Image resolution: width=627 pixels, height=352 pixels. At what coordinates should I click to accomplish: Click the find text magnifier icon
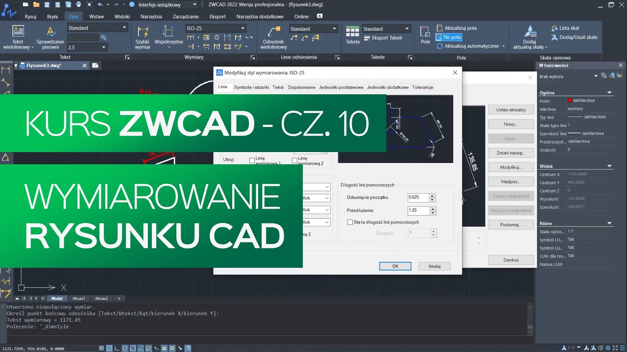click(103, 38)
